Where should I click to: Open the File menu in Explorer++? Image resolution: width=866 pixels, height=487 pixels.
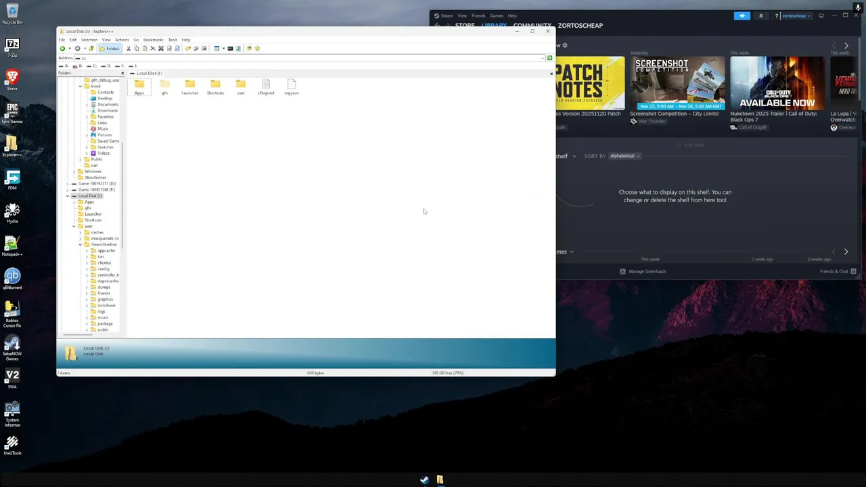(62, 40)
